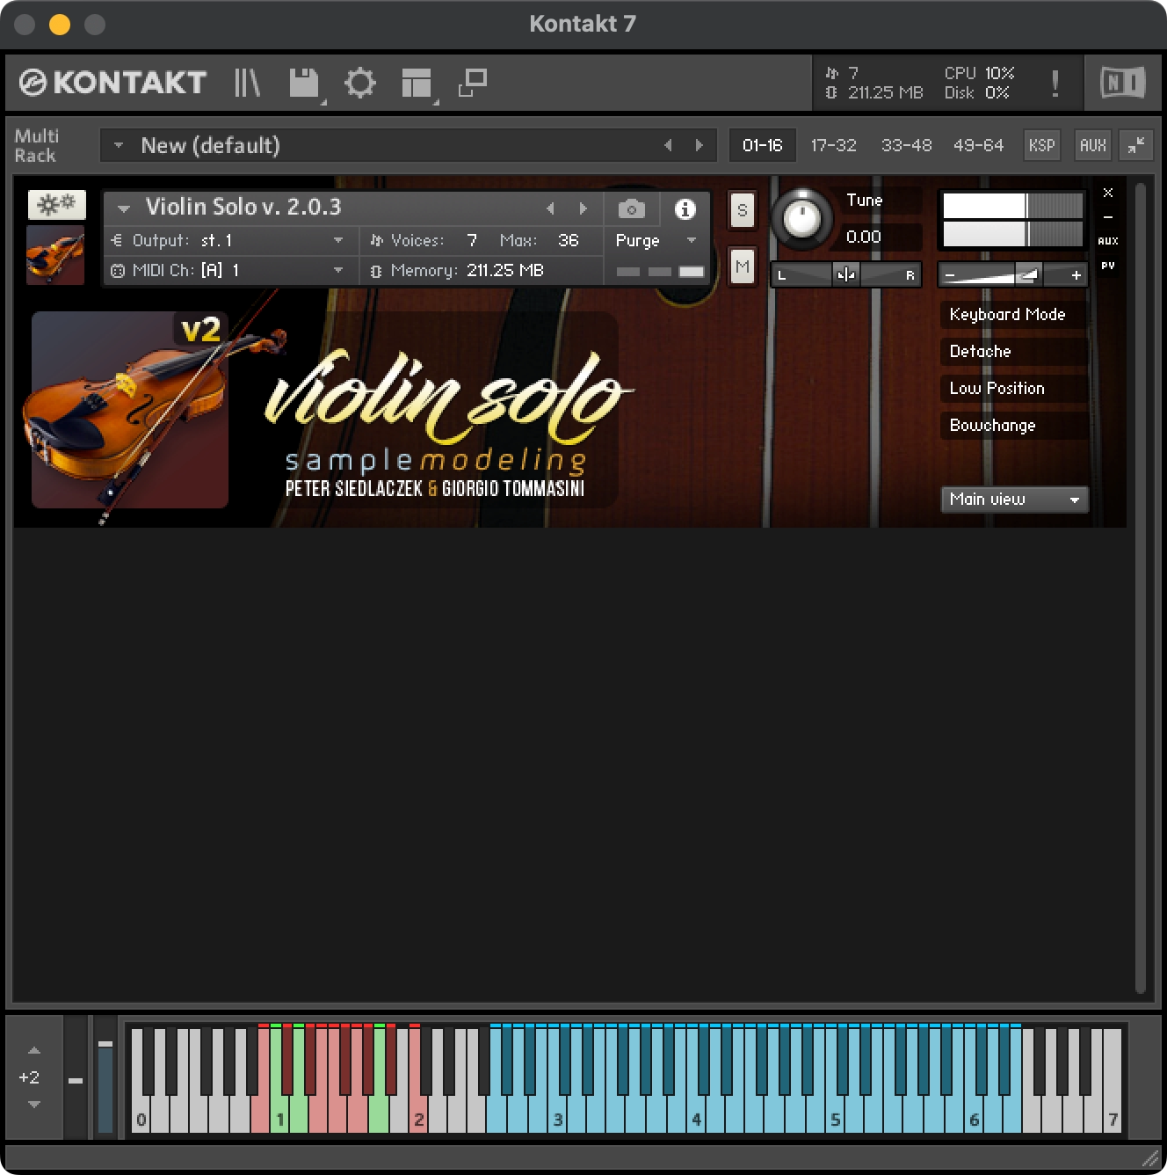The height and width of the screenshot is (1175, 1167).
Task: Take snapshot with camera icon
Action: (x=631, y=208)
